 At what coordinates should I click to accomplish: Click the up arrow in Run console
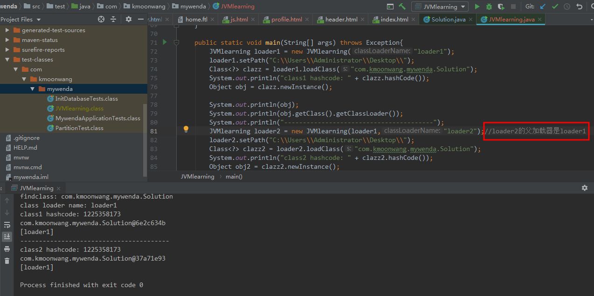pyautogui.click(x=7, y=201)
